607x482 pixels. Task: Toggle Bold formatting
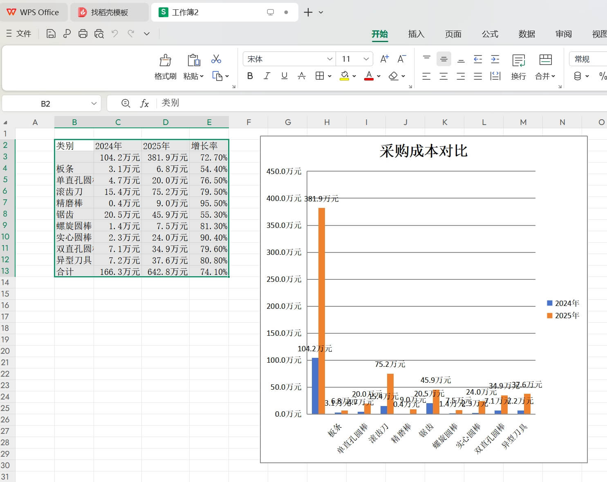point(250,76)
